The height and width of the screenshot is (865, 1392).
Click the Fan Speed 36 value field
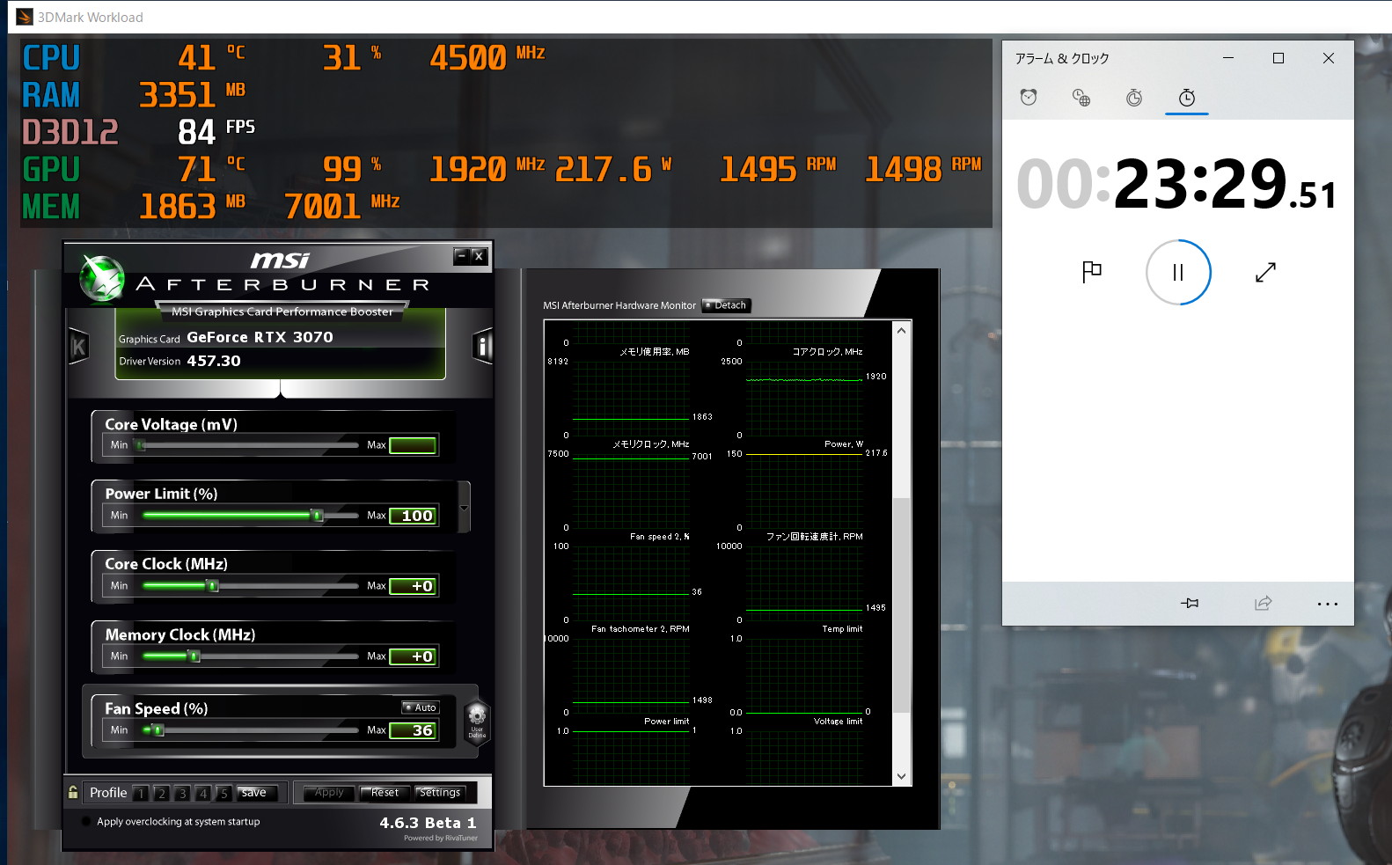tap(413, 730)
